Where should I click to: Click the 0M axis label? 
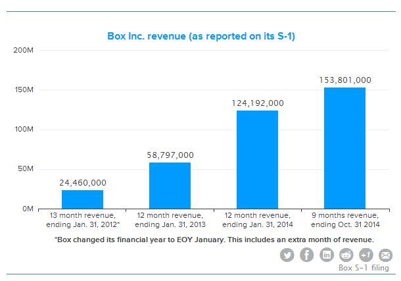tap(28, 209)
